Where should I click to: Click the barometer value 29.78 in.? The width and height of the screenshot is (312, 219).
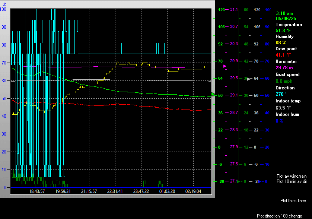pyautogui.click(x=284, y=68)
